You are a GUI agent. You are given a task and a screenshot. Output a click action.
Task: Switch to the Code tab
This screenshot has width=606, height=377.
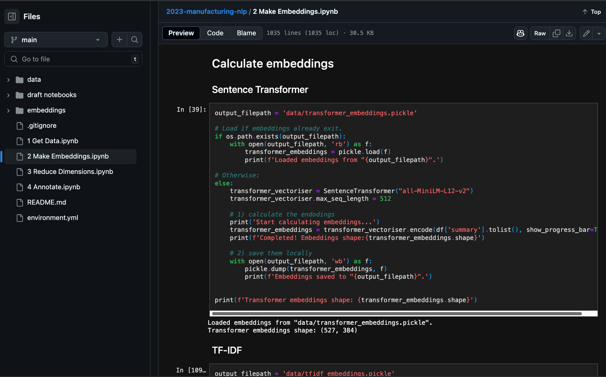point(215,33)
